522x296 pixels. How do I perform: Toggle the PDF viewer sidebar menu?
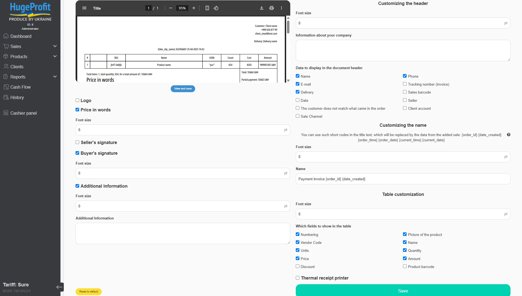(84, 8)
